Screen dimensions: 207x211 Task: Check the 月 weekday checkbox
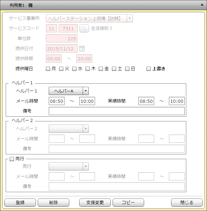(48, 69)
